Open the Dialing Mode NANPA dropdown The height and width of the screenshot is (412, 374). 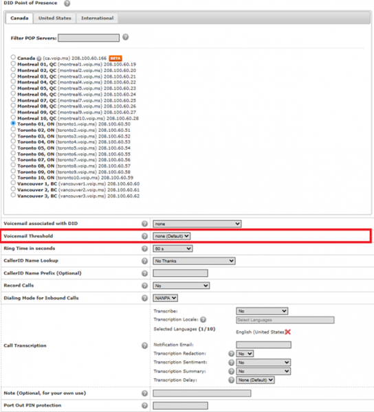[166, 298]
